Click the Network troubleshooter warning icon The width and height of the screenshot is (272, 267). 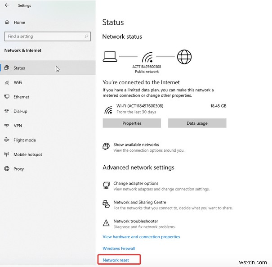(x=106, y=223)
